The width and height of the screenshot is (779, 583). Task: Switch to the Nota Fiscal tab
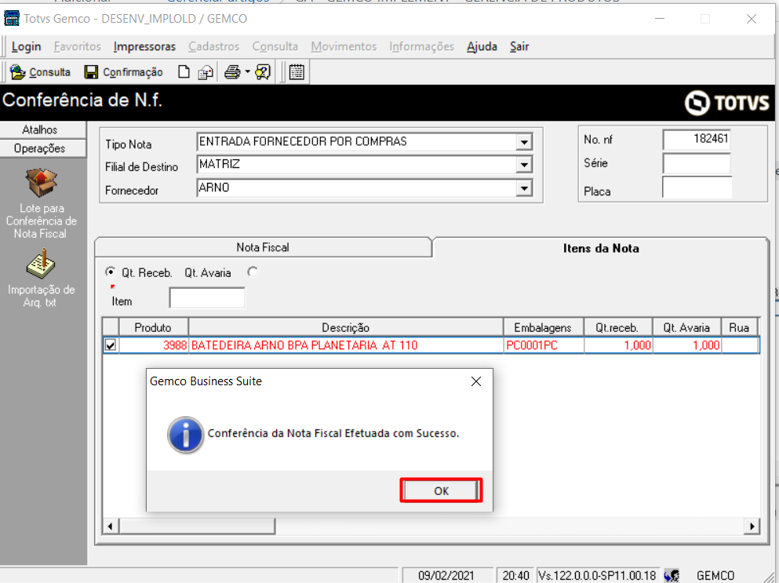263,247
